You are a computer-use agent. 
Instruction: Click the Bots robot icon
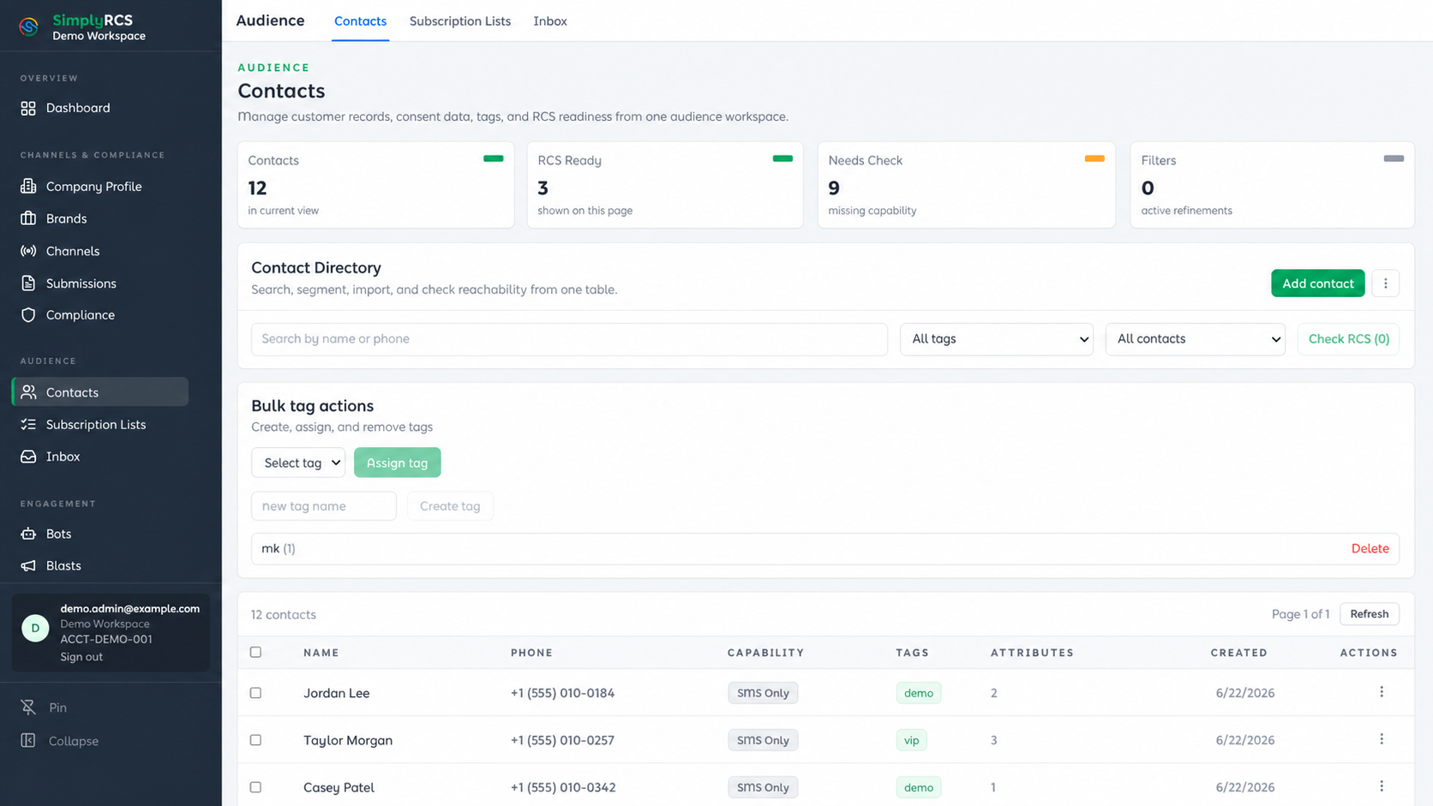28,534
